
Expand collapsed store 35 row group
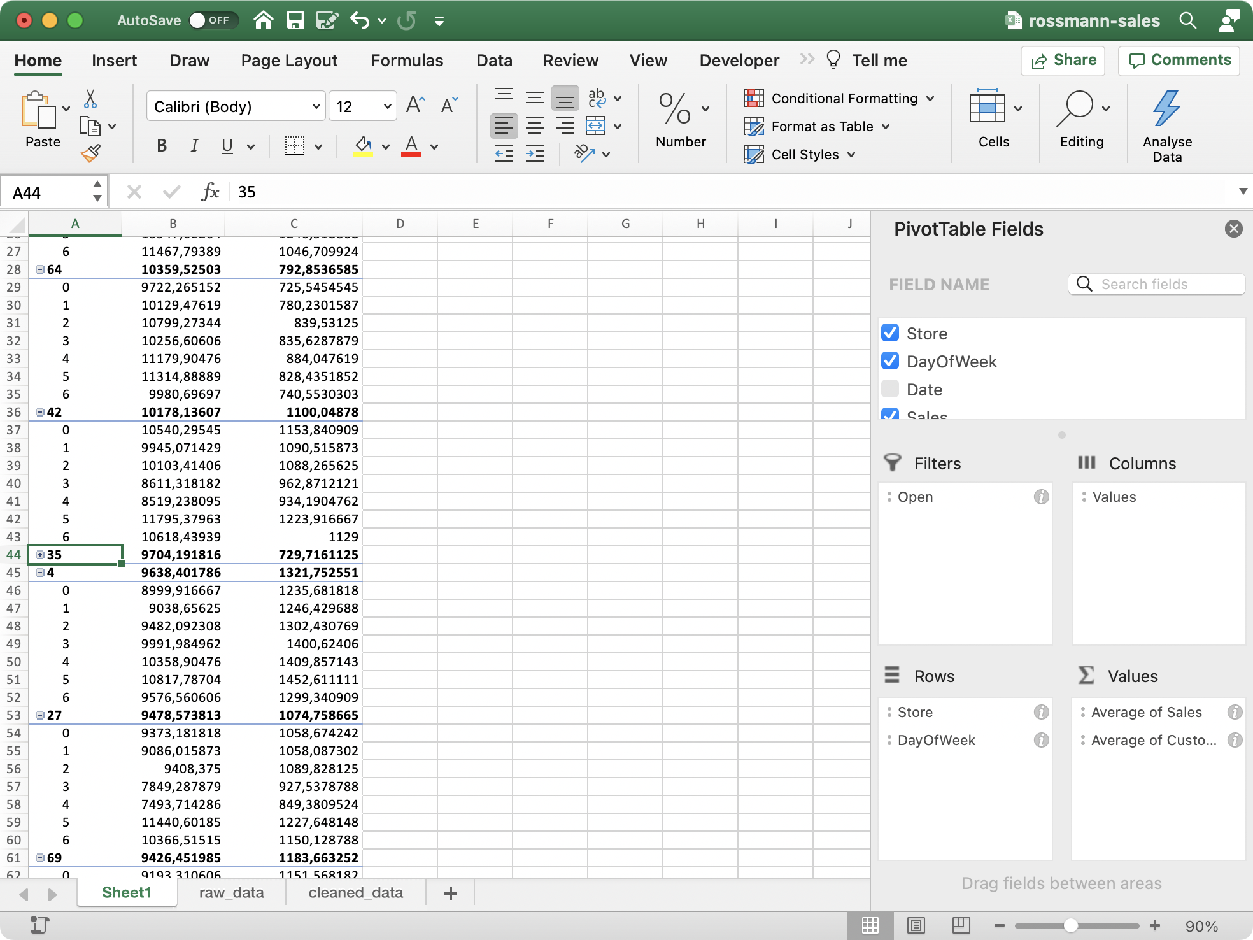click(40, 555)
